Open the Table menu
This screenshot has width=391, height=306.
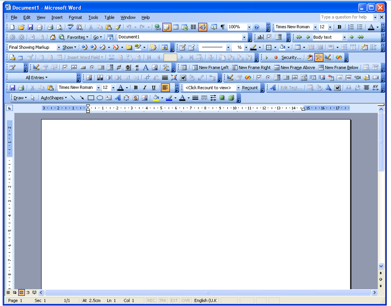click(109, 18)
